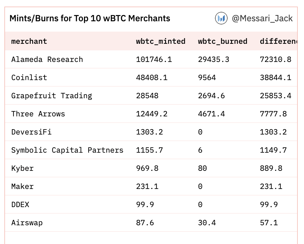Click the DeversiFi merchant name
Image resolution: width=304 pixels, height=244 pixels.
pyautogui.click(x=31, y=132)
